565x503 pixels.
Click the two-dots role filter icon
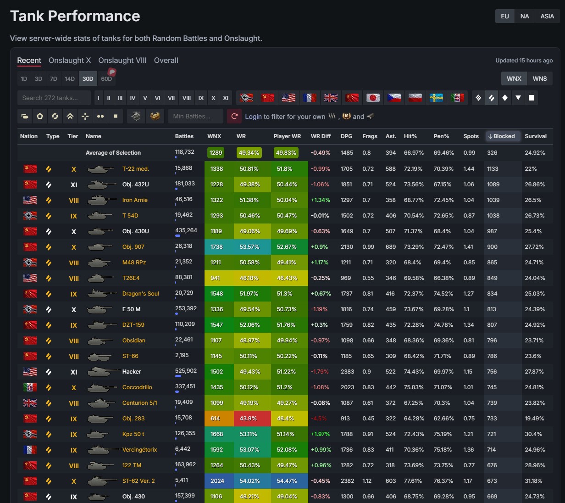(x=100, y=116)
